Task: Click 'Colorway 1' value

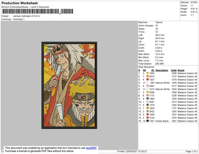Action: coord(19,19)
